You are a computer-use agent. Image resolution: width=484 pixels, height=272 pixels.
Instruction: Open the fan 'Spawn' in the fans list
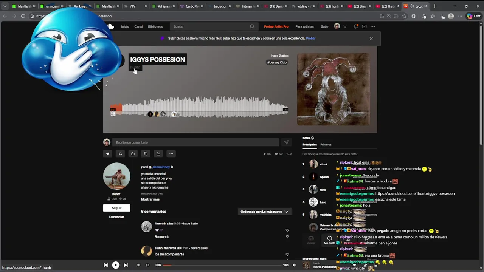pyautogui.click(x=324, y=177)
